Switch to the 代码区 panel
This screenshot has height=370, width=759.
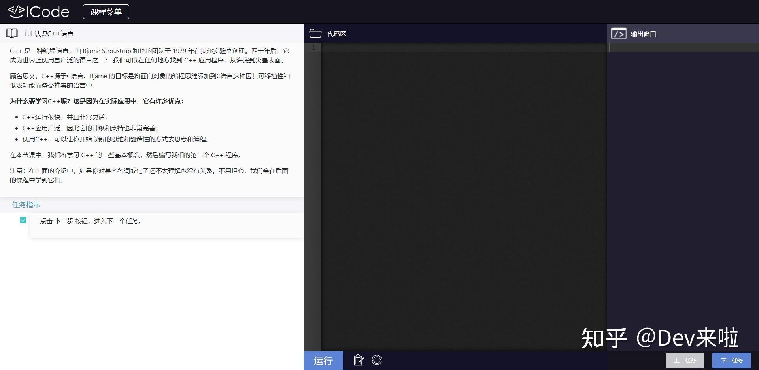point(336,34)
